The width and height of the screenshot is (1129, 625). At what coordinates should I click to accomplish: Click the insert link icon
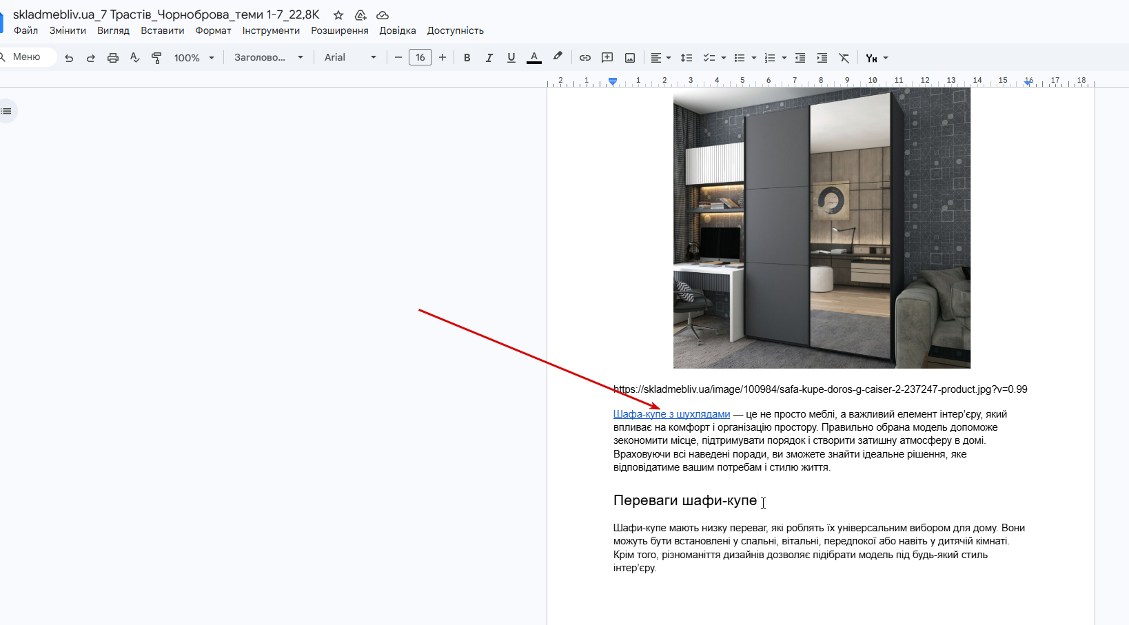point(585,58)
